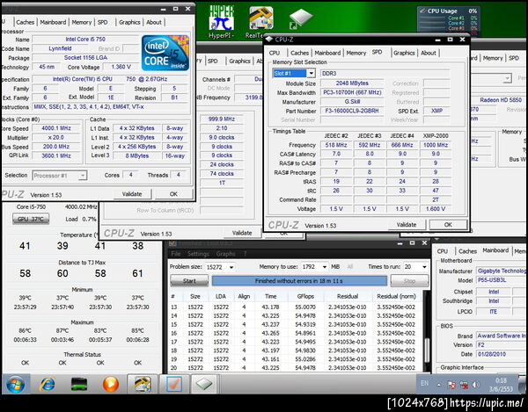Open the Times to run dropdown
This screenshot has width=528, height=412.
coord(424,267)
